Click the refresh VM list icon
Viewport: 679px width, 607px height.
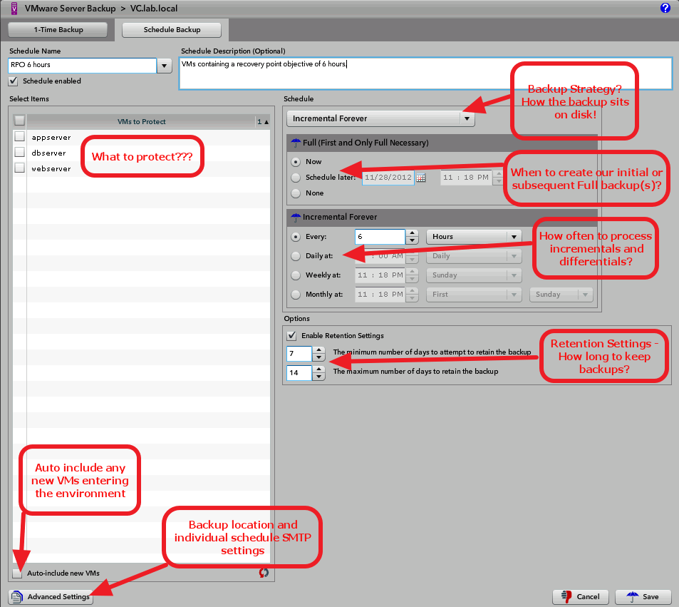pos(264,573)
